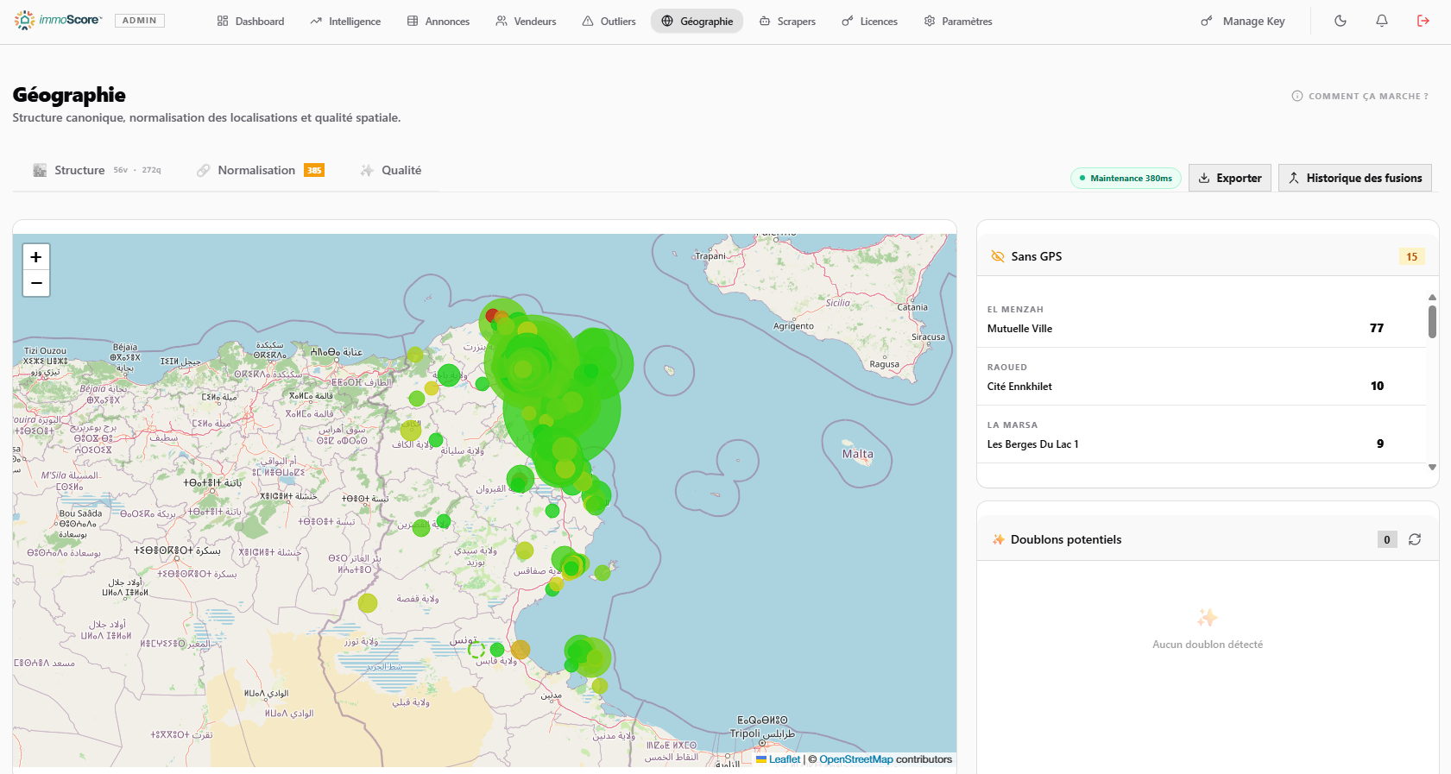Select the Géographie nav item

(697, 21)
